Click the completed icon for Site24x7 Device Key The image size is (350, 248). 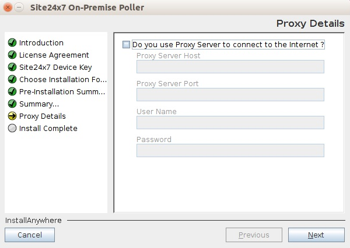coord(12,68)
